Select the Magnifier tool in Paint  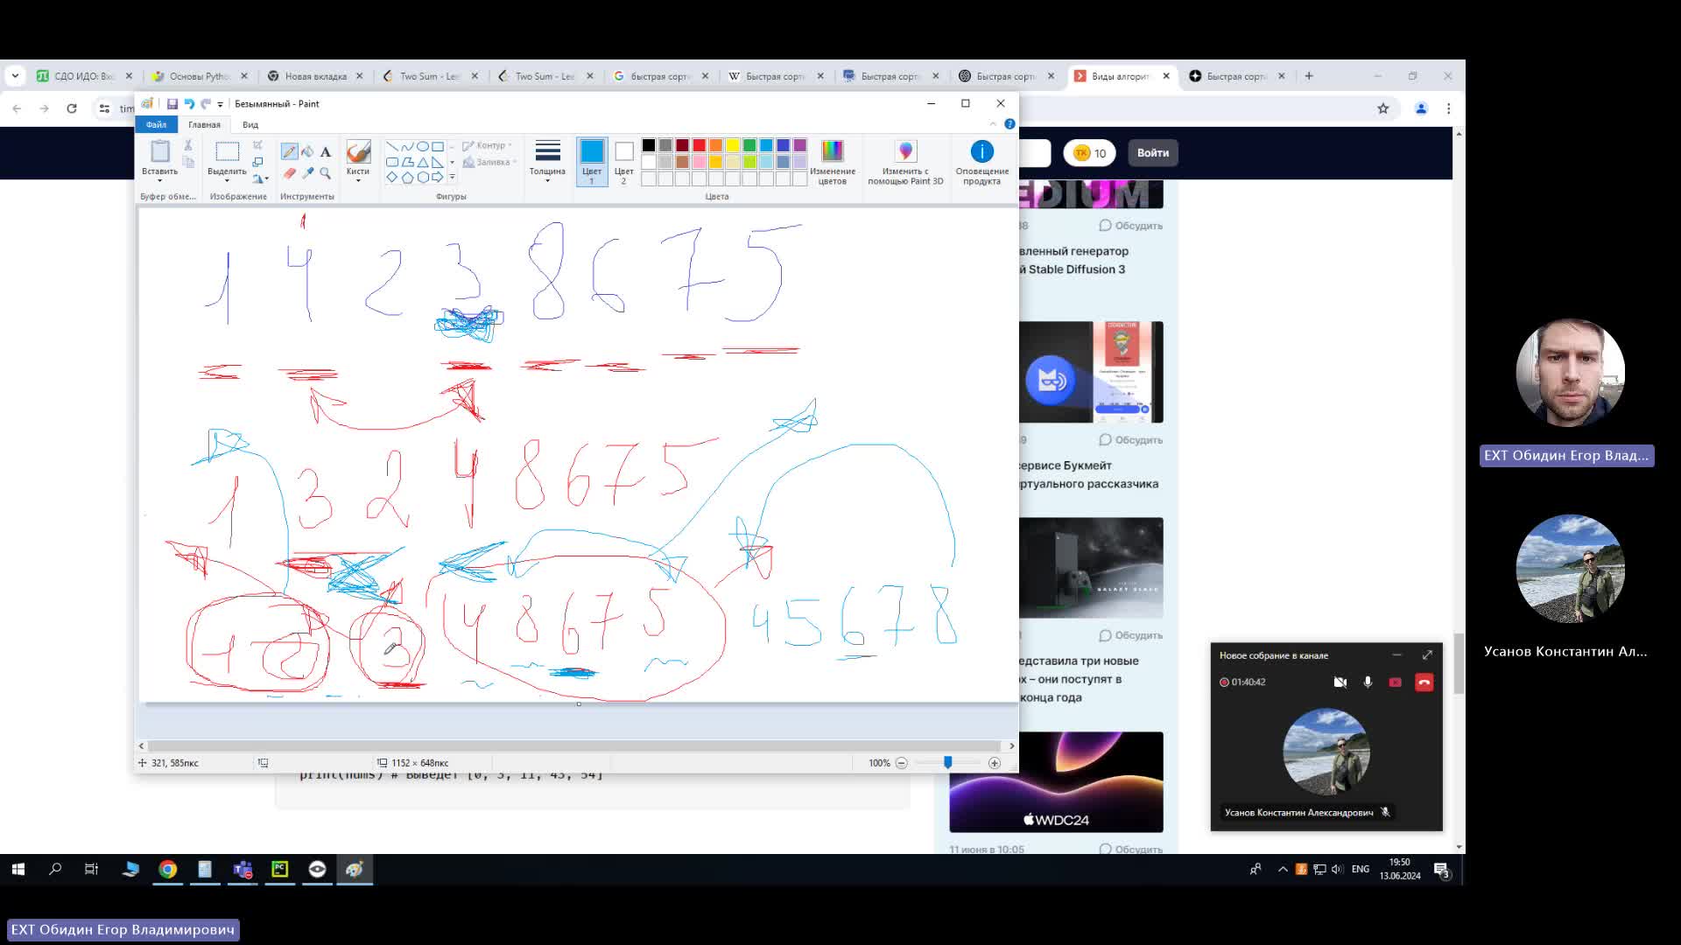click(325, 173)
